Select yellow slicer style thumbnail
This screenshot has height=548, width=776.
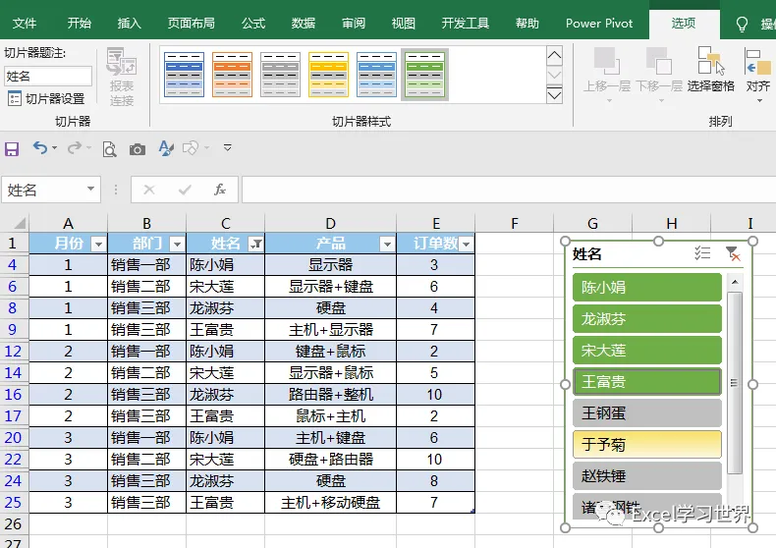pyautogui.click(x=328, y=75)
